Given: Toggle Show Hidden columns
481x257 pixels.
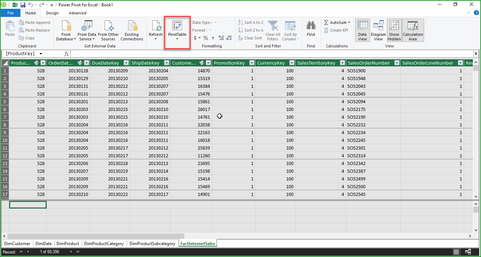Looking at the screenshot, I should pyautogui.click(x=394, y=31).
